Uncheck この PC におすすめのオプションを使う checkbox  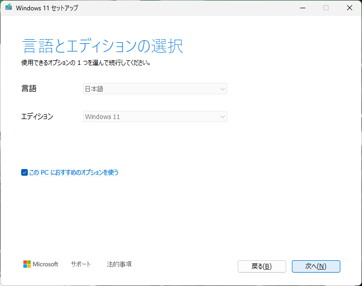[x=24, y=172]
